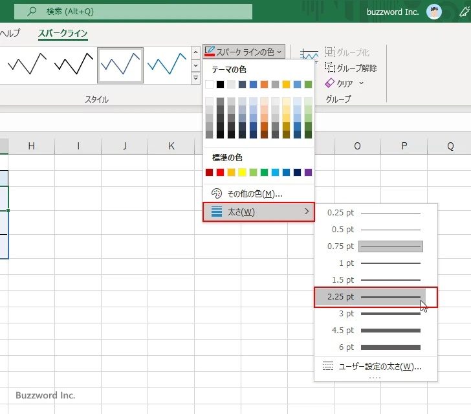
Task: Pick the dark blue-gray theme color swatch
Action: [x=242, y=85]
